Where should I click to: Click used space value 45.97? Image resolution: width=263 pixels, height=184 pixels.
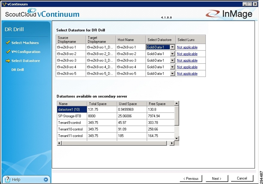pos(132,122)
